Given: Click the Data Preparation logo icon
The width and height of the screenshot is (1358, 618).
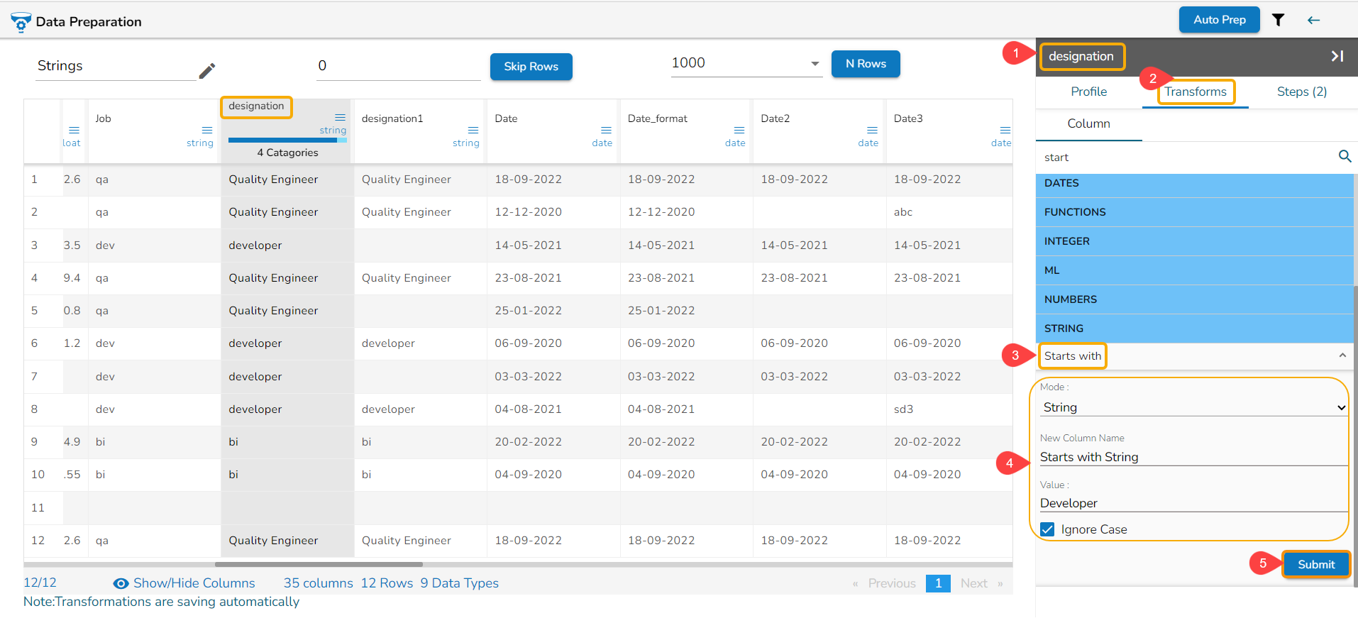Looking at the screenshot, I should pyautogui.click(x=21, y=22).
